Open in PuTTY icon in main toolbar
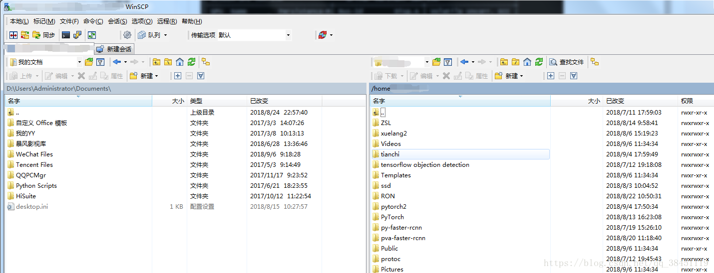 pos(77,35)
